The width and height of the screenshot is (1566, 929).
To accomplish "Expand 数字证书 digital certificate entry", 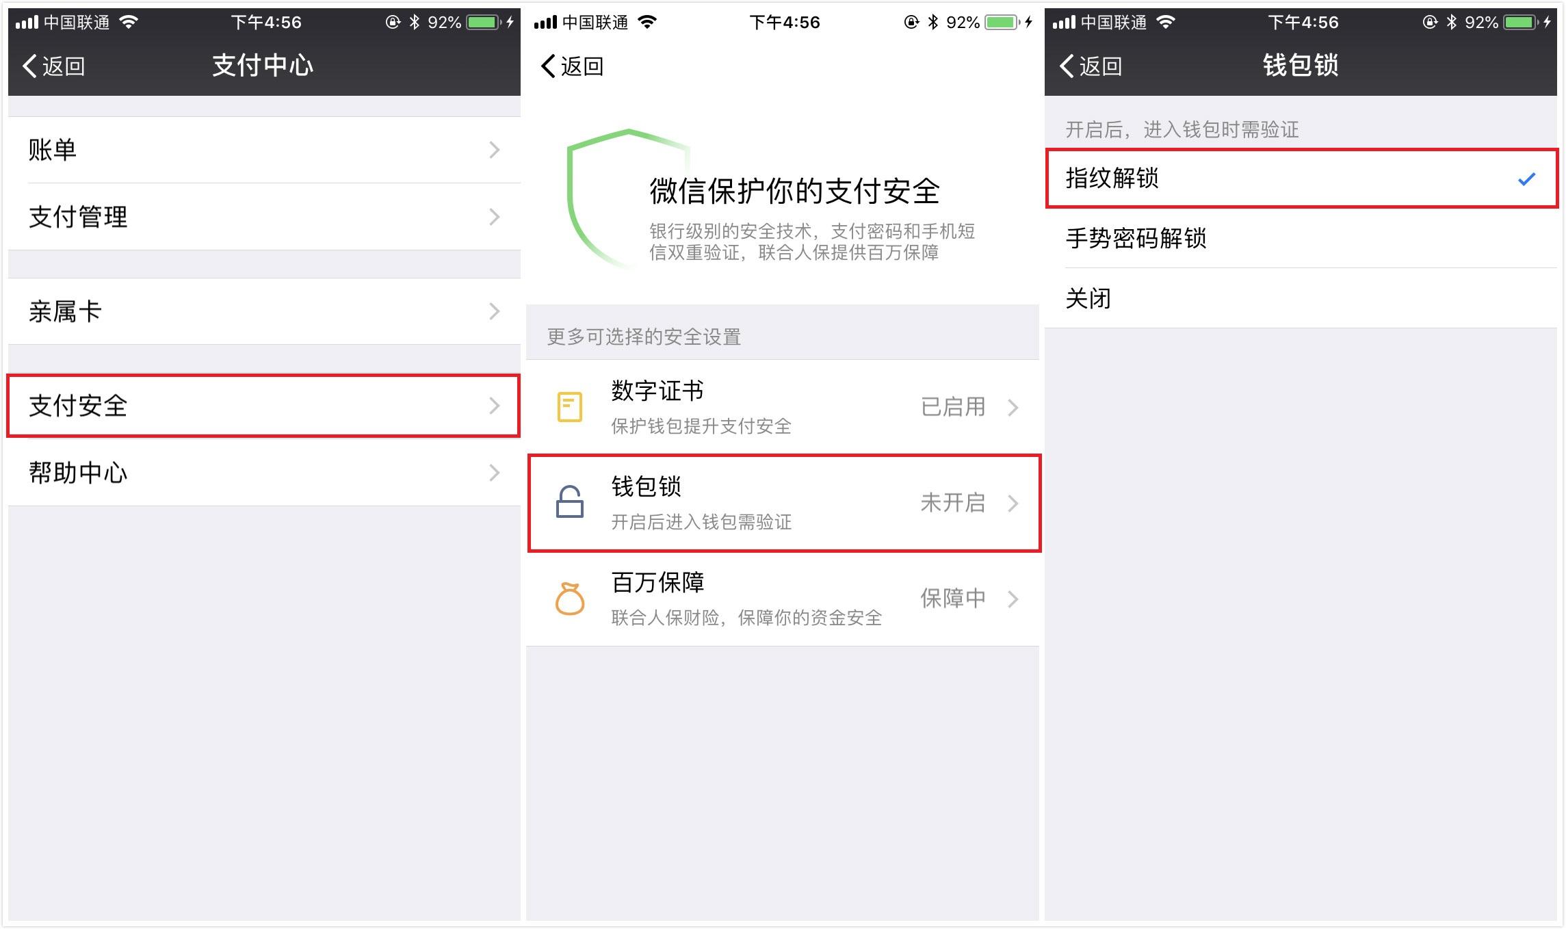I will (x=782, y=408).
